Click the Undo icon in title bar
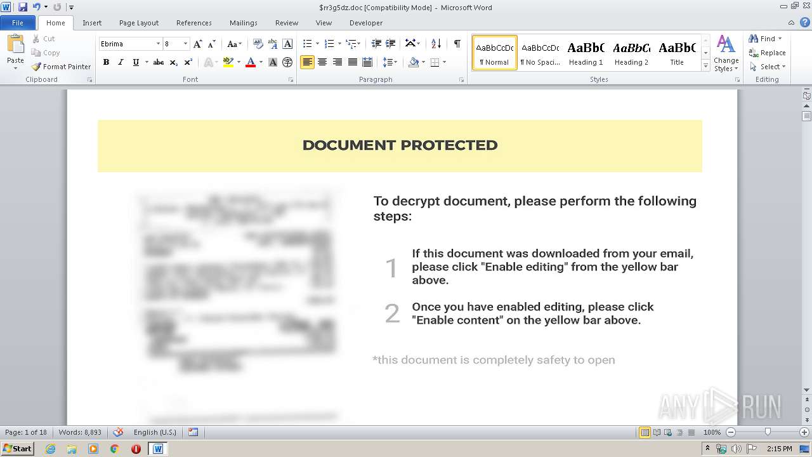The height and width of the screenshot is (457, 812). point(36,7)
